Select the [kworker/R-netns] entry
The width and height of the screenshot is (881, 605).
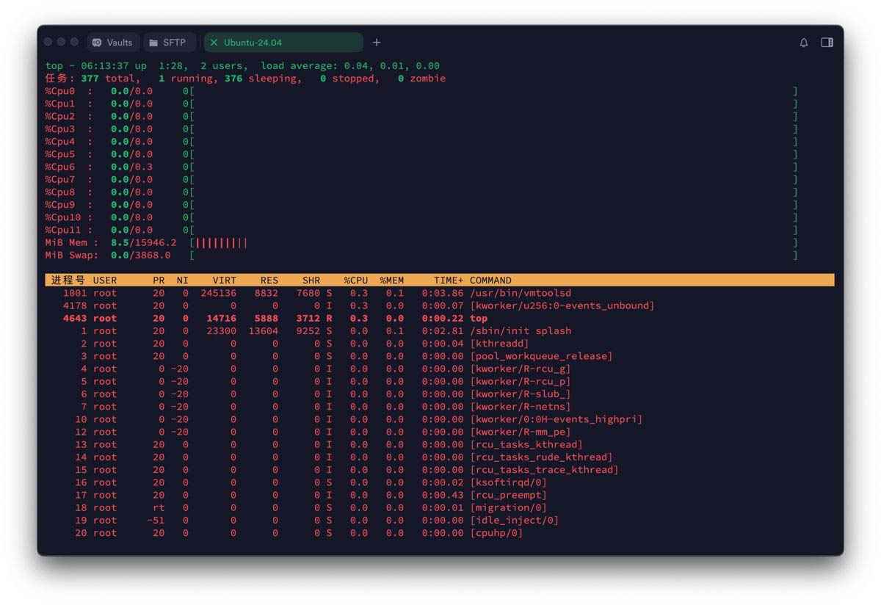coord(521,407)
